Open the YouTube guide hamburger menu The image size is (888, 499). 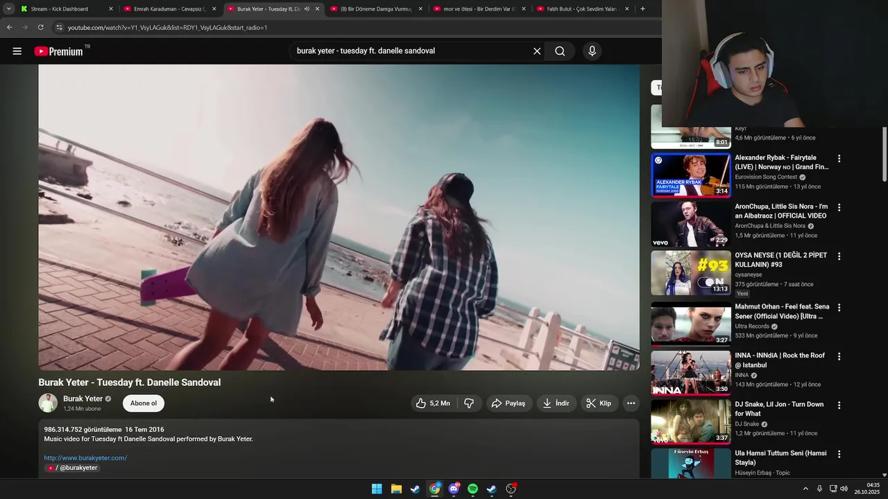point(17,51)
